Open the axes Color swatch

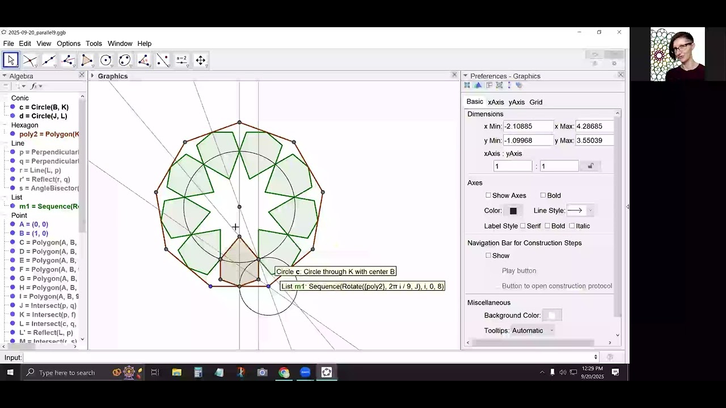coord(513,211)
